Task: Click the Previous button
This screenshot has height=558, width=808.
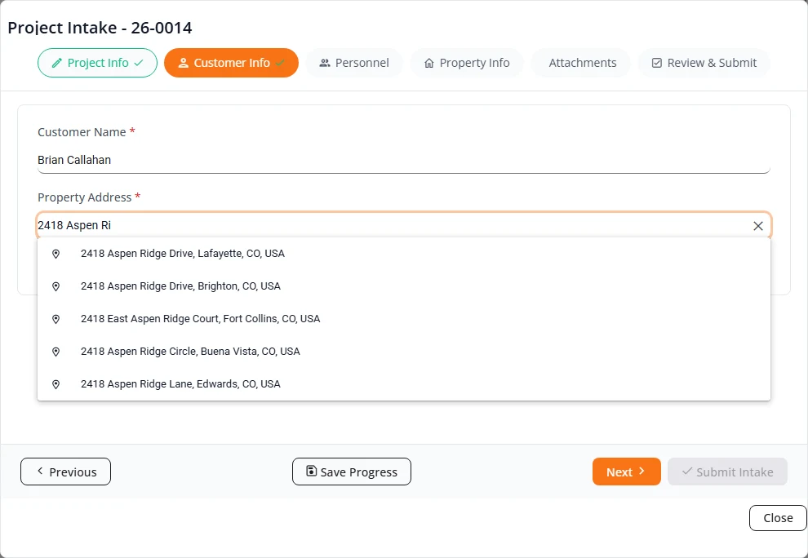Action: coord(65,472)
